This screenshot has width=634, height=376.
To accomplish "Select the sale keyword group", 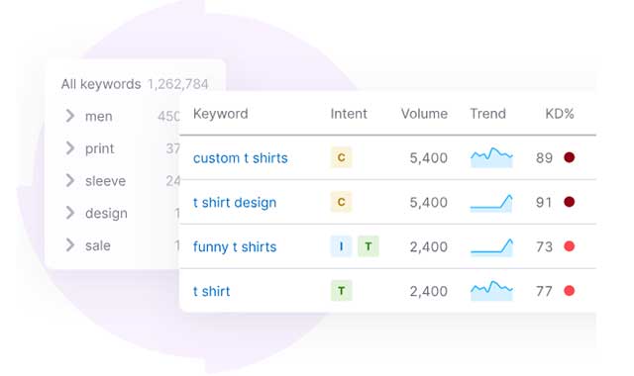I will 98,245.
